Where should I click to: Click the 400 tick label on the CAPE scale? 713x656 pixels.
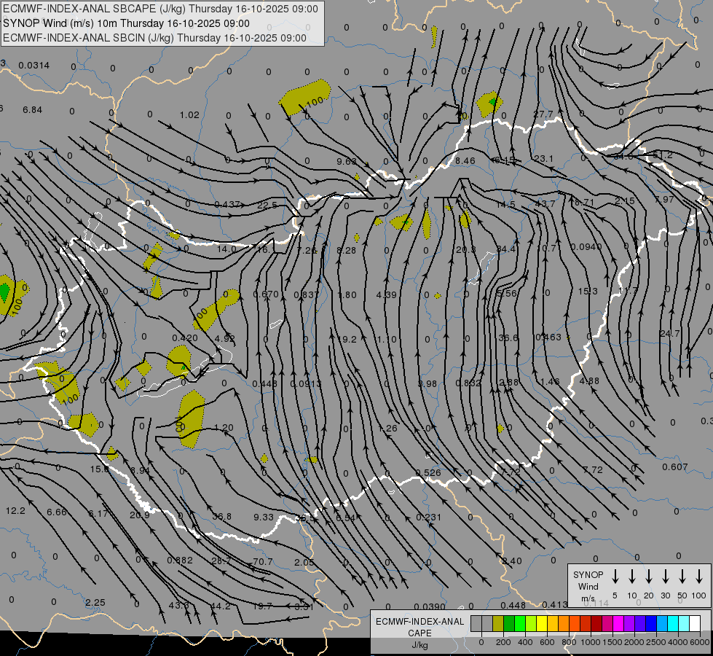(x=525, y=642)
